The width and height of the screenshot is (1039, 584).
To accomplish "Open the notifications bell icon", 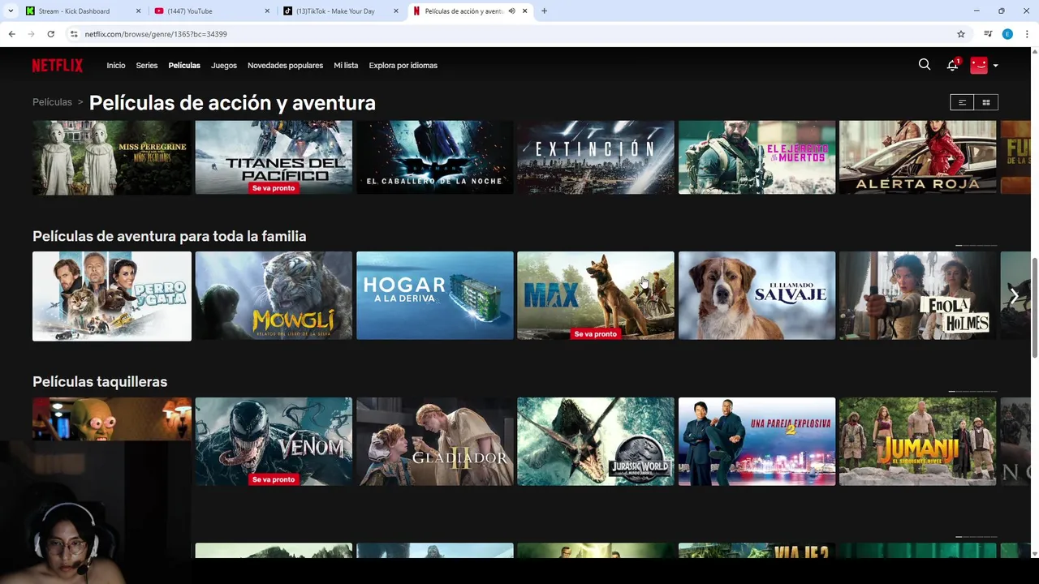I will pyautogui.click(x=952, y=66).
